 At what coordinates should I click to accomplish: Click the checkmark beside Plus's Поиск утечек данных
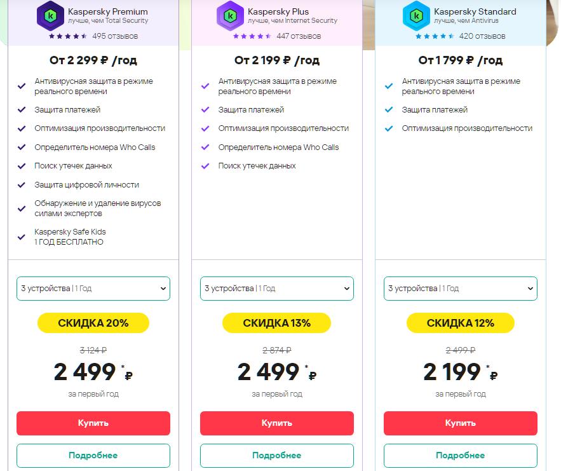click(x=205, y=166)
